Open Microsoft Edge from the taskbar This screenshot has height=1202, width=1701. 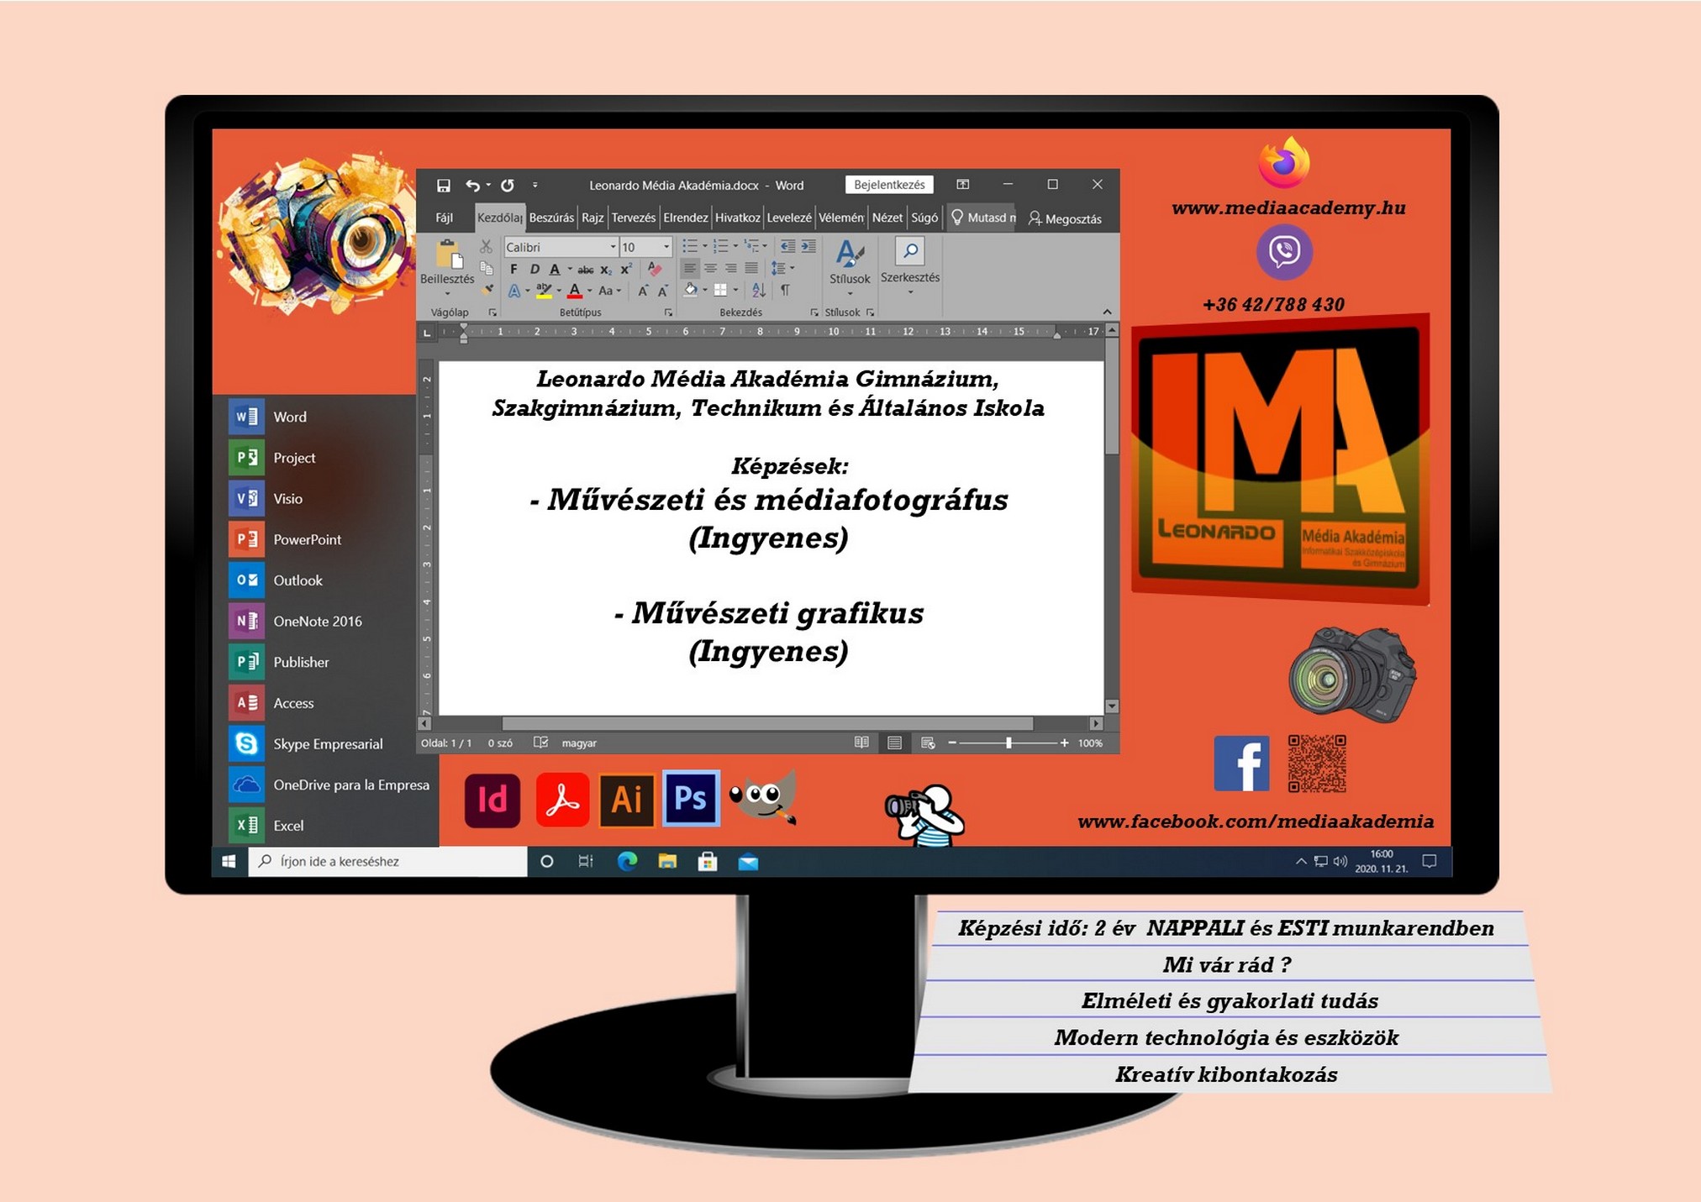pos(627,862)
